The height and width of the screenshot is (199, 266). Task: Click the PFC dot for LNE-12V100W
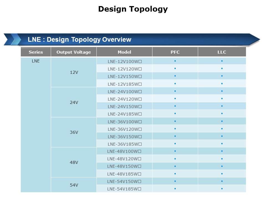coord(175,61)
